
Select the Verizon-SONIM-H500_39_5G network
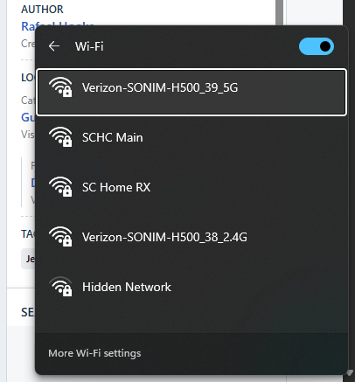coord(191,92)
